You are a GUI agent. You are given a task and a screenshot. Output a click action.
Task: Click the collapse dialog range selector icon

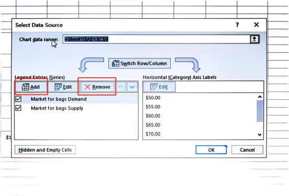pos(254,39)
